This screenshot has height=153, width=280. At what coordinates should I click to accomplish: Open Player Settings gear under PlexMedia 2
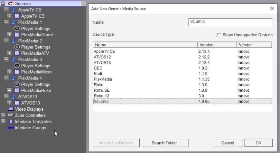(17, 47)
